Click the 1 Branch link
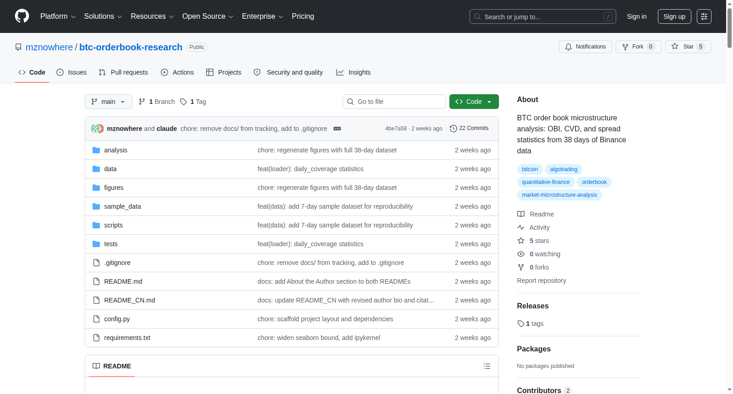 [157, 102]
